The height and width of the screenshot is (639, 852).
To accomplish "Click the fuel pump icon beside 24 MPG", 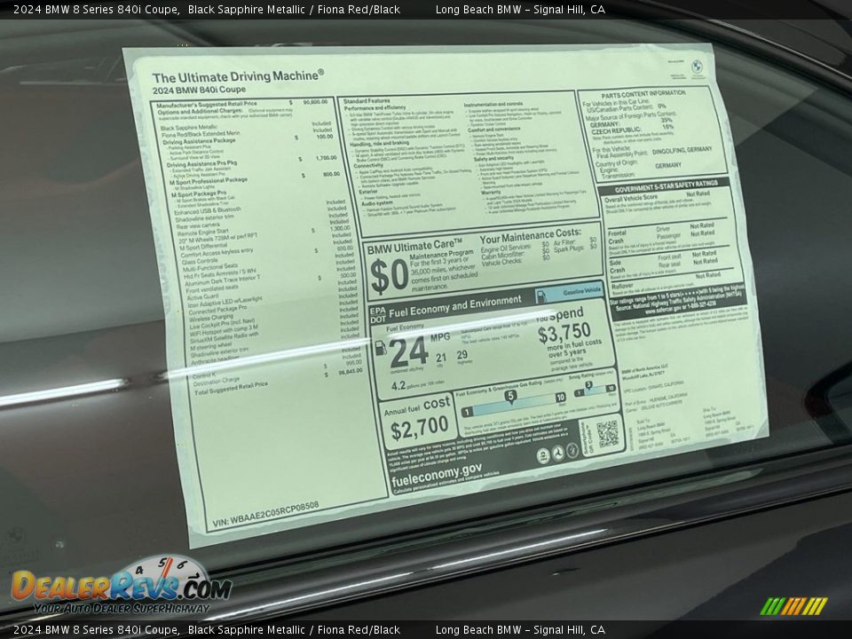I will coord(382,347).
